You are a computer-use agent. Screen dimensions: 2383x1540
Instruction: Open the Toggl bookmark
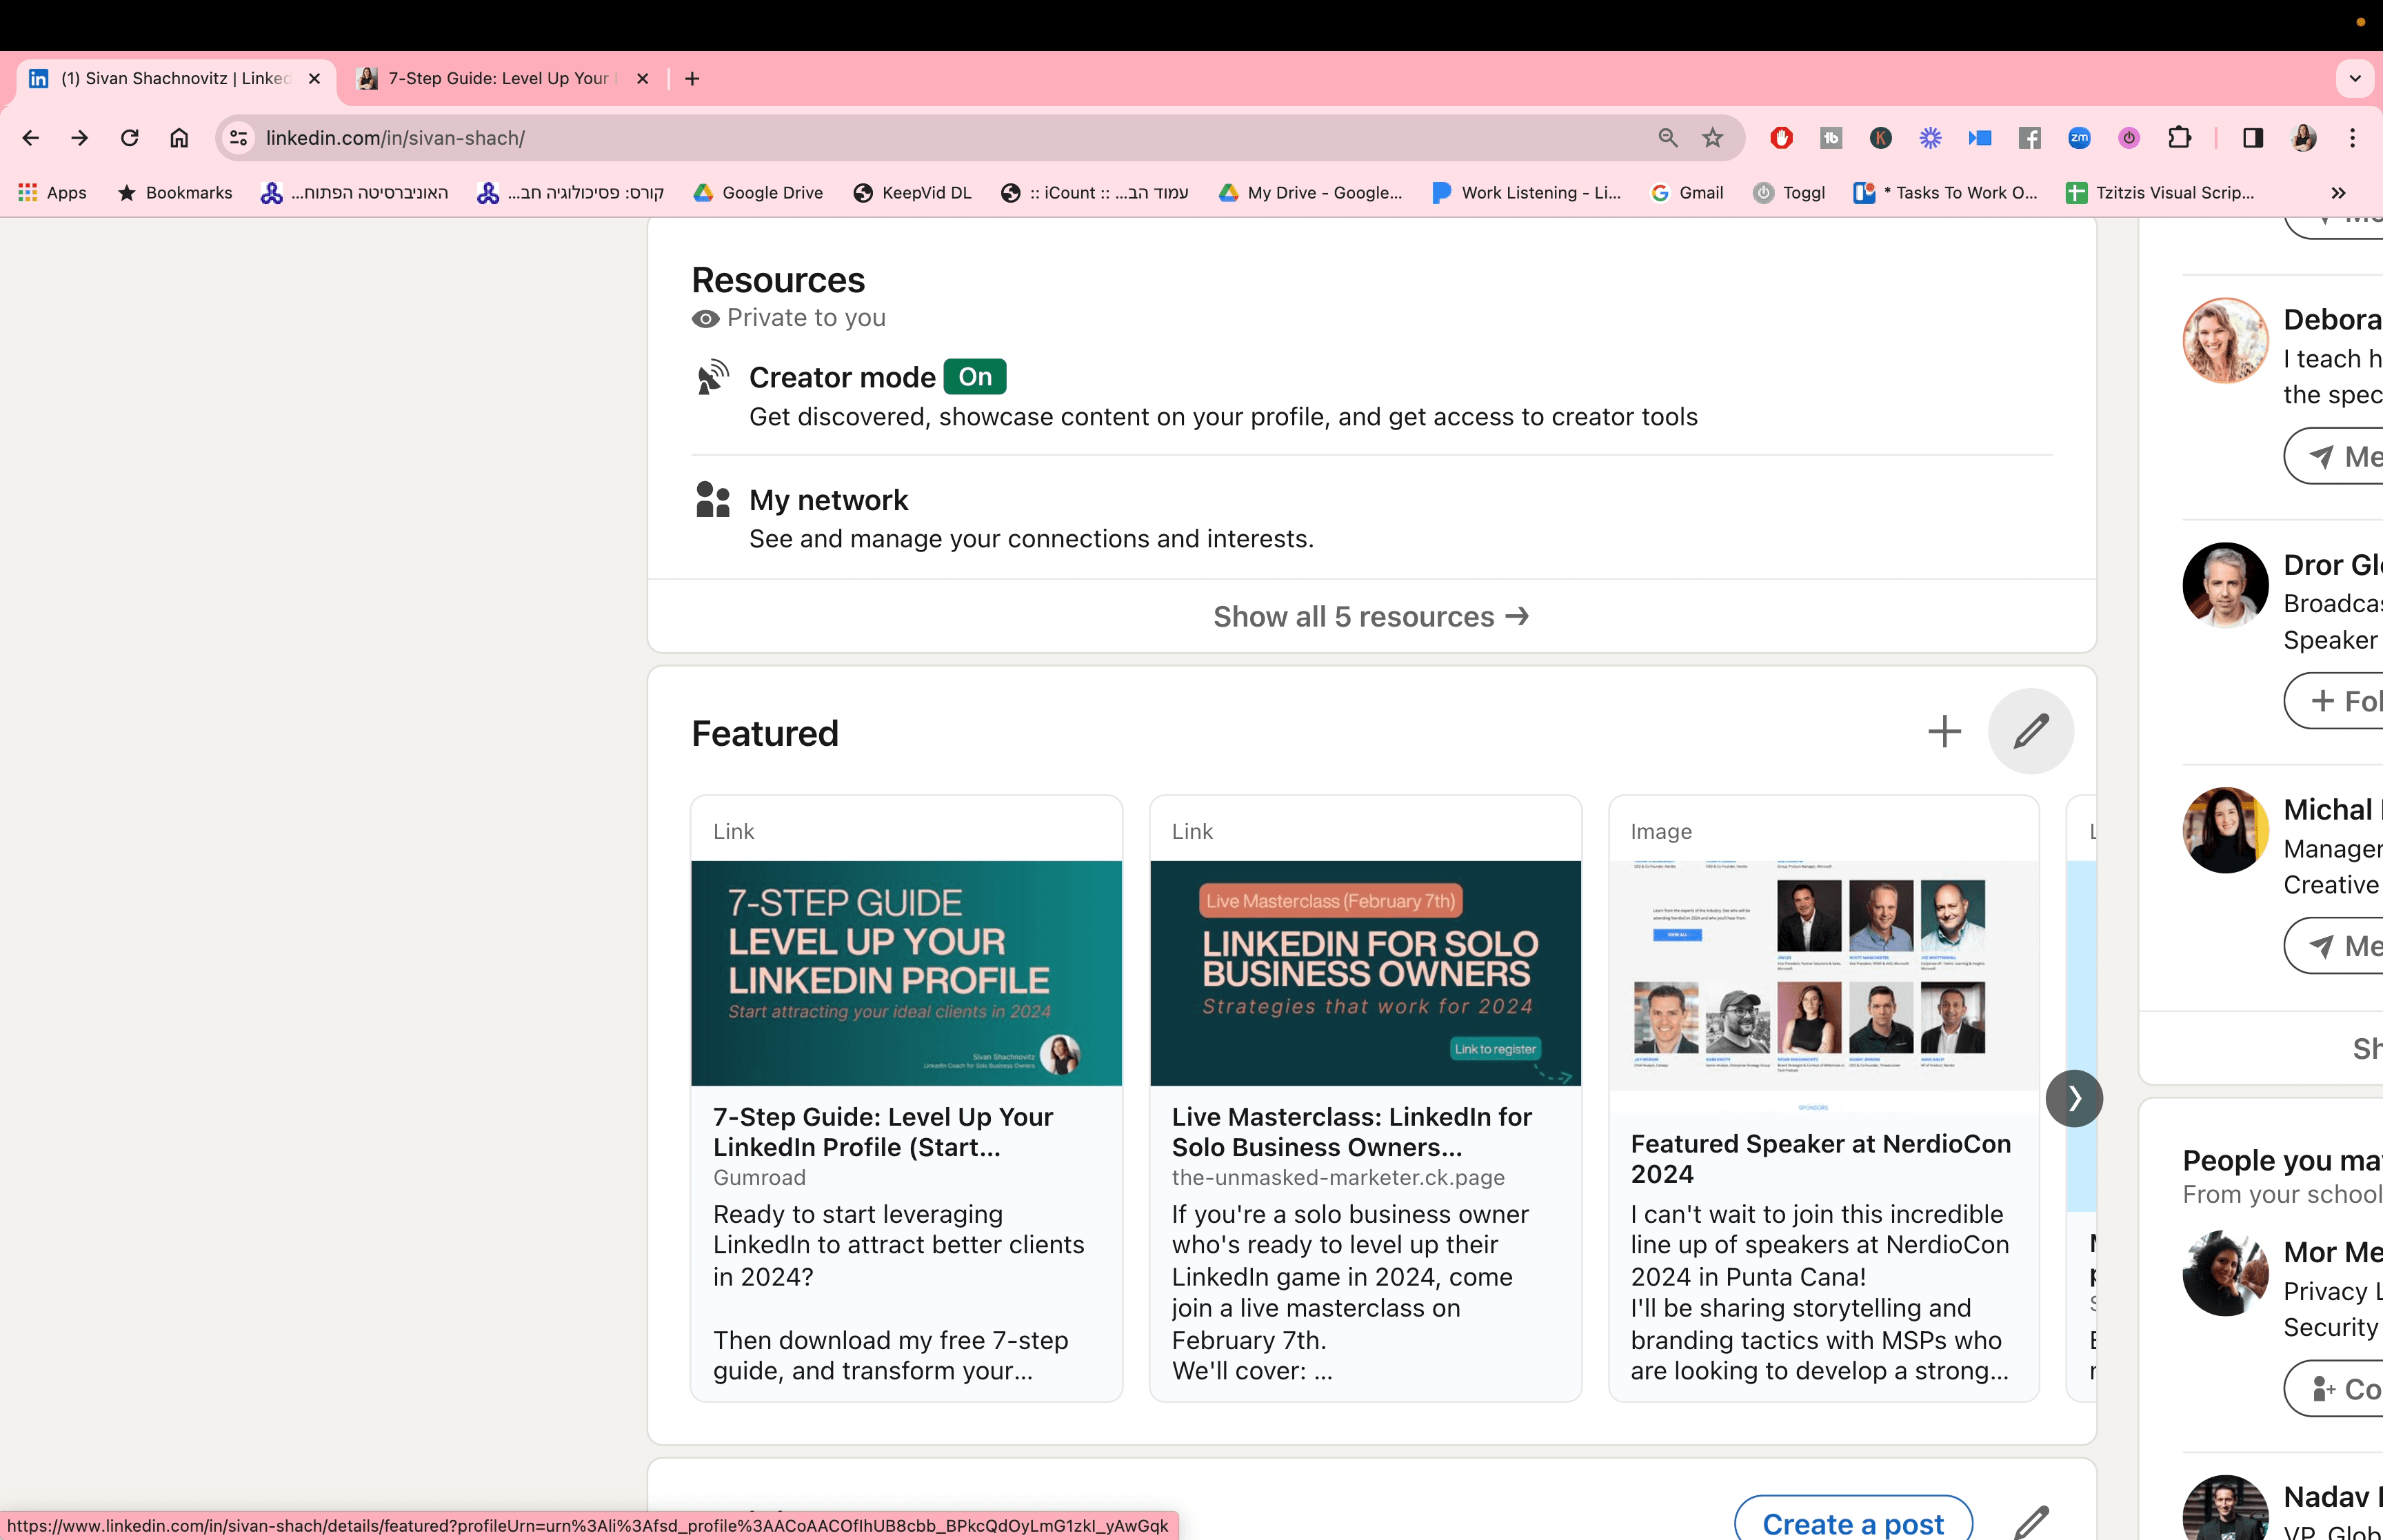click(x=1790, y=193)
